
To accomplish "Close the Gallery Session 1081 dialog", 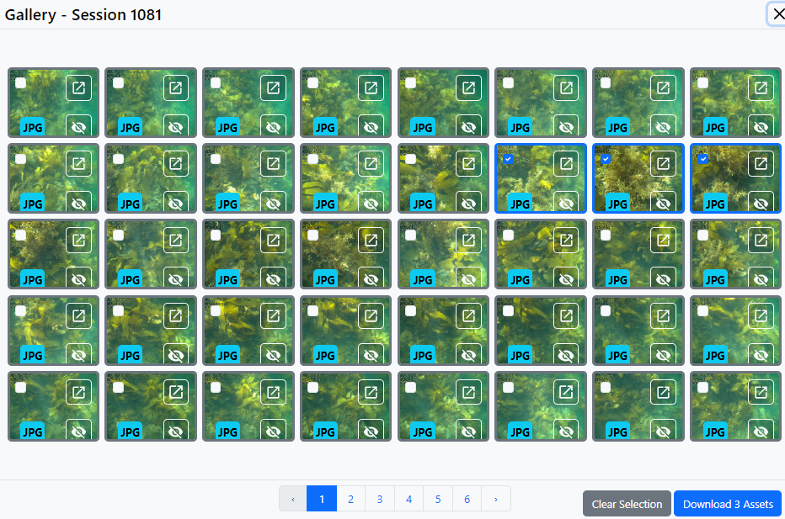I will click(777, 14).
